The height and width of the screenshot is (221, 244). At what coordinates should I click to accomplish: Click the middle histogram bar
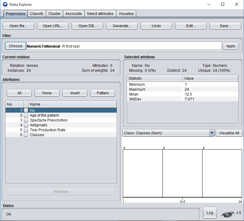click(x=182, y=173)
